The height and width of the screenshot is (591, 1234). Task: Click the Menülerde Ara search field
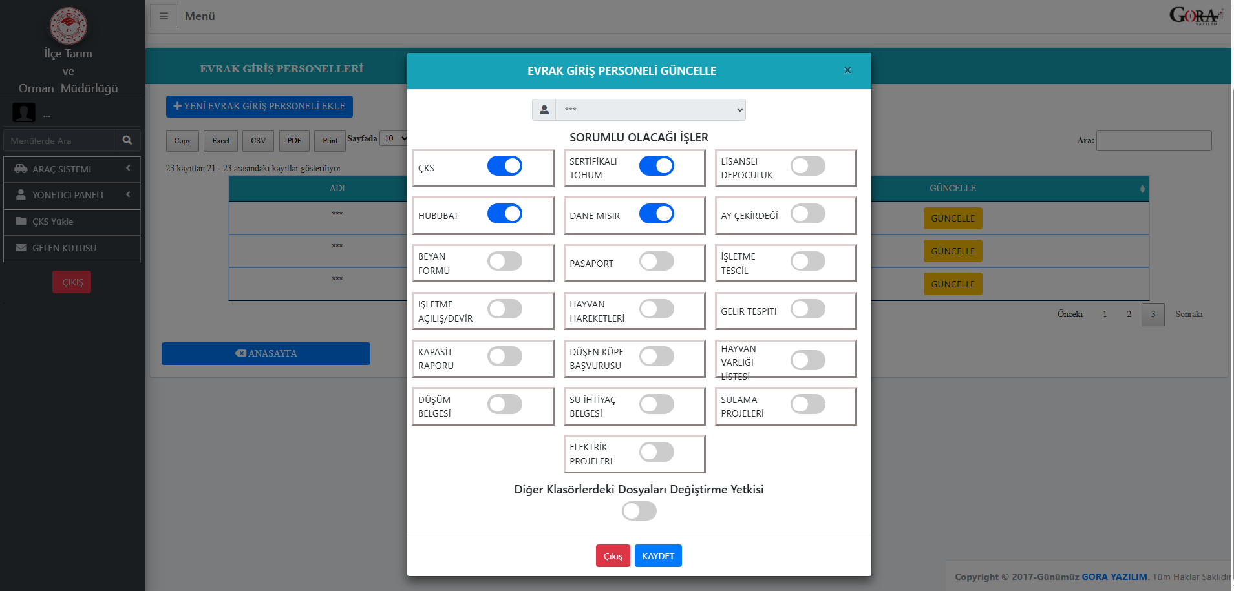point(59,141)
